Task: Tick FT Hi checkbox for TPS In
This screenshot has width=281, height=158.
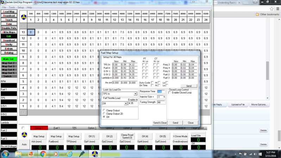Action: (x=143, y=64)
